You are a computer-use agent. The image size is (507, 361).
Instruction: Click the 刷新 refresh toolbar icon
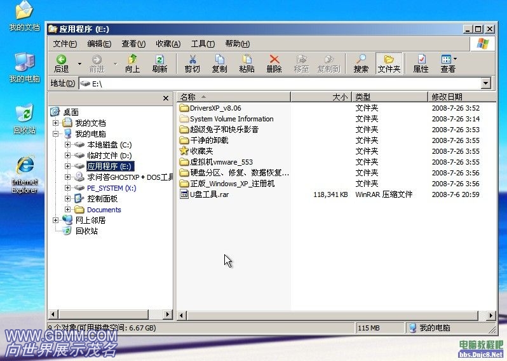(159, 59)
